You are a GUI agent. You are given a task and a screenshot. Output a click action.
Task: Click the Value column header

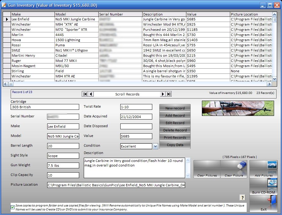tap(208, 14)
